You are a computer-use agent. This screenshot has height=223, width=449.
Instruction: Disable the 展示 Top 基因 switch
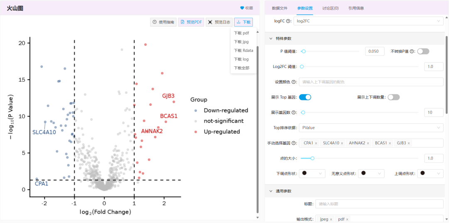305,97
